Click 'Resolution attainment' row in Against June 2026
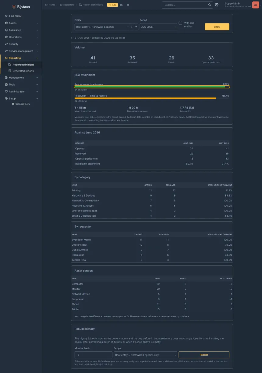This screenshot has height=373, width=262. (x=152, y=164)
